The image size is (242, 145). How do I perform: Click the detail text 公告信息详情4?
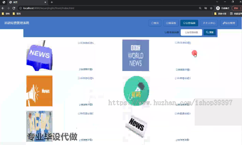(x=86, y=105)
